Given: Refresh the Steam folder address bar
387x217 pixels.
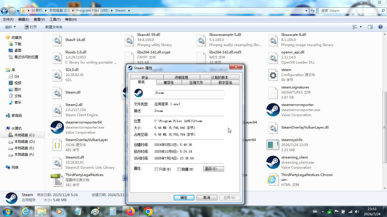Looking at the screenshot, I should pyautogui.click(x=313, y=11).
